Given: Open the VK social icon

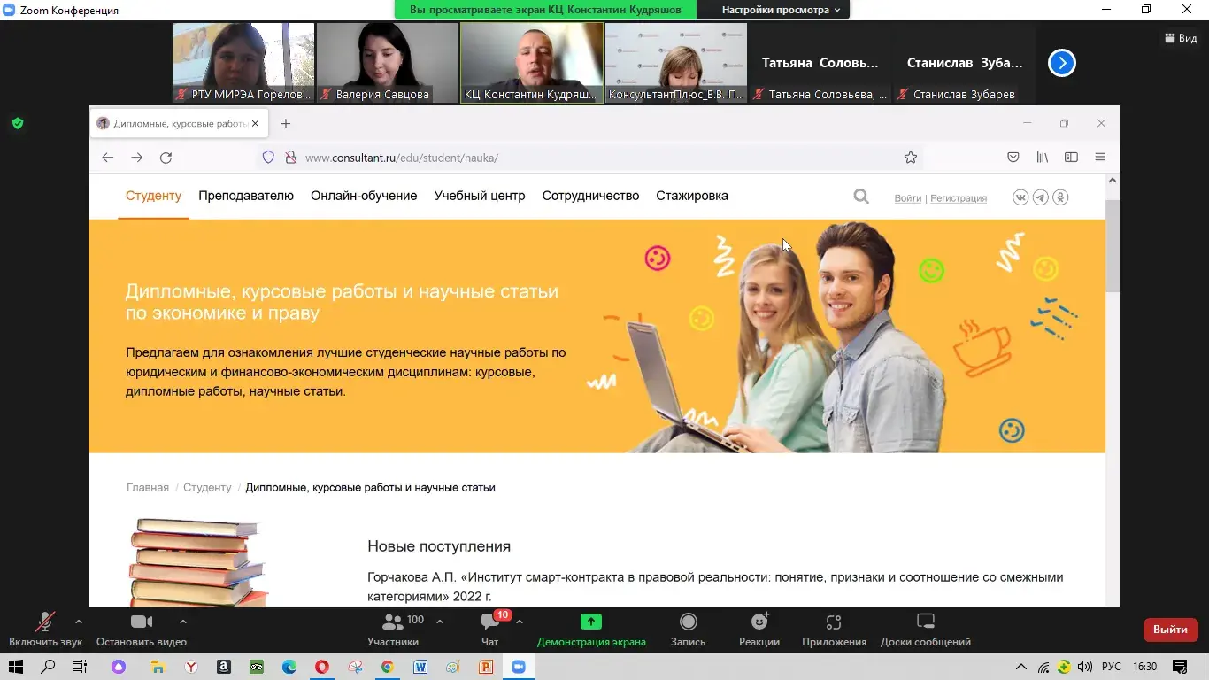Looking at the screenshot, I should (1020, 197).
